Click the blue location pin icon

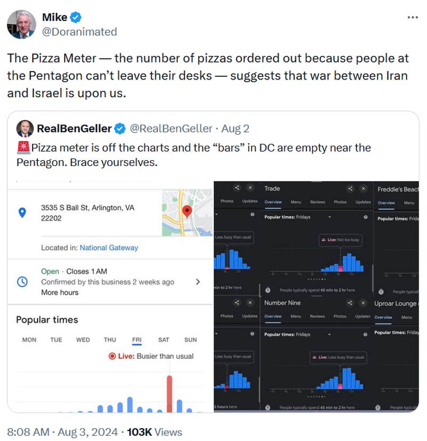click(x=22, y=212)
